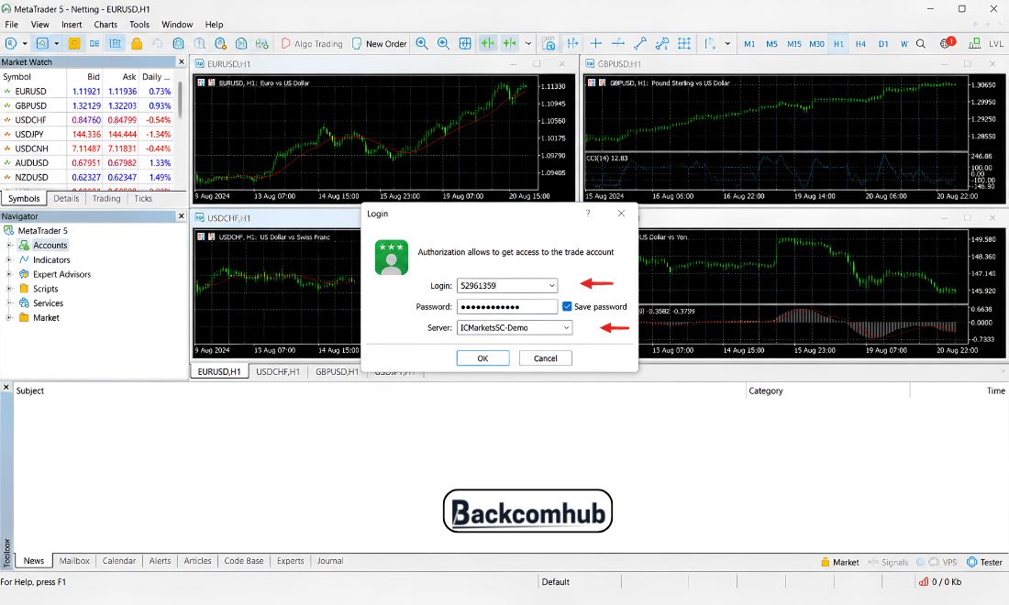
Task: Switch to the Calendar tab in Toolbox
Action: [119, 561]
